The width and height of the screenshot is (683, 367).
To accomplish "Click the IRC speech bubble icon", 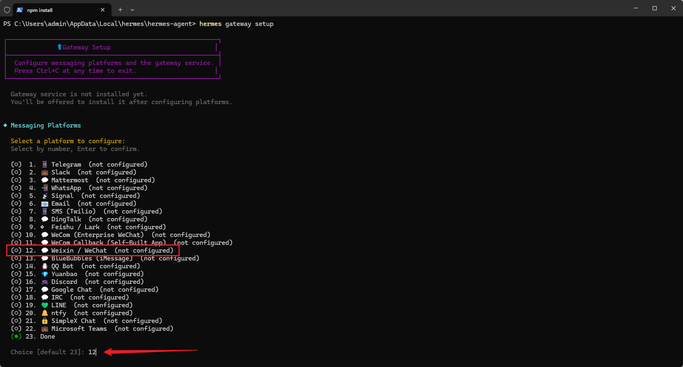I will [45, 297].
